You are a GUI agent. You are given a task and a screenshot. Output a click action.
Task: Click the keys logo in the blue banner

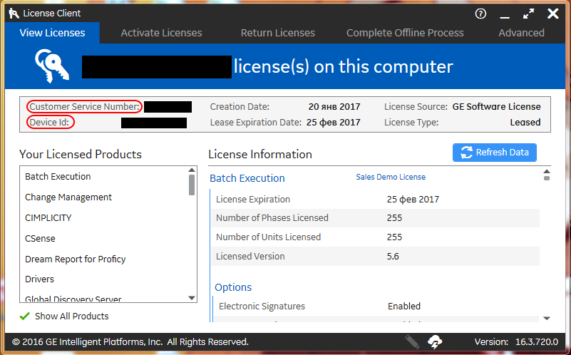[52, 66]
